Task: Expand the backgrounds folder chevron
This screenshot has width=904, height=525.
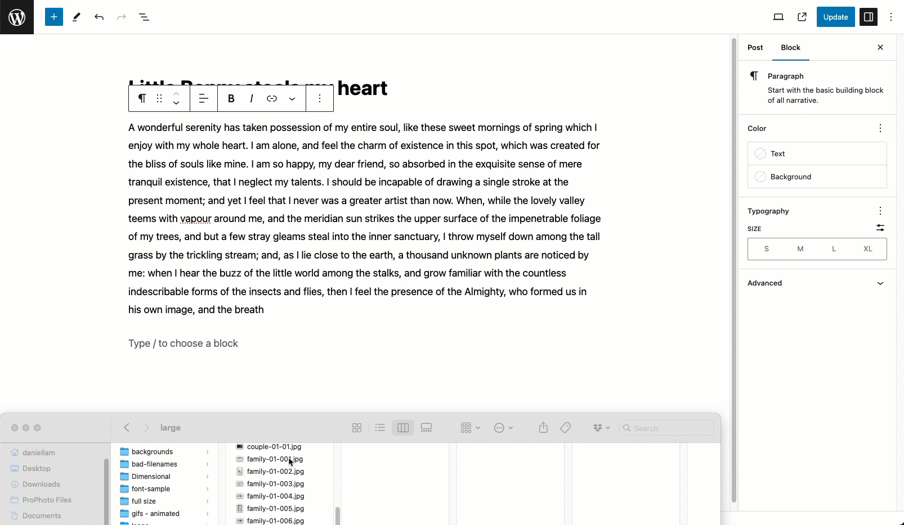Action: click(x=207, y=452)
